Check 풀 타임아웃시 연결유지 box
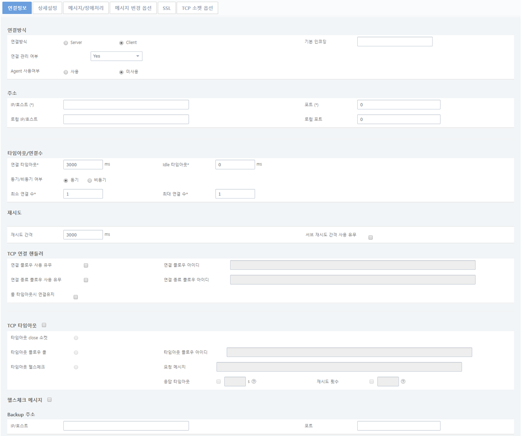This screenshot has height=436, width=524. click(x=76, y=297)
